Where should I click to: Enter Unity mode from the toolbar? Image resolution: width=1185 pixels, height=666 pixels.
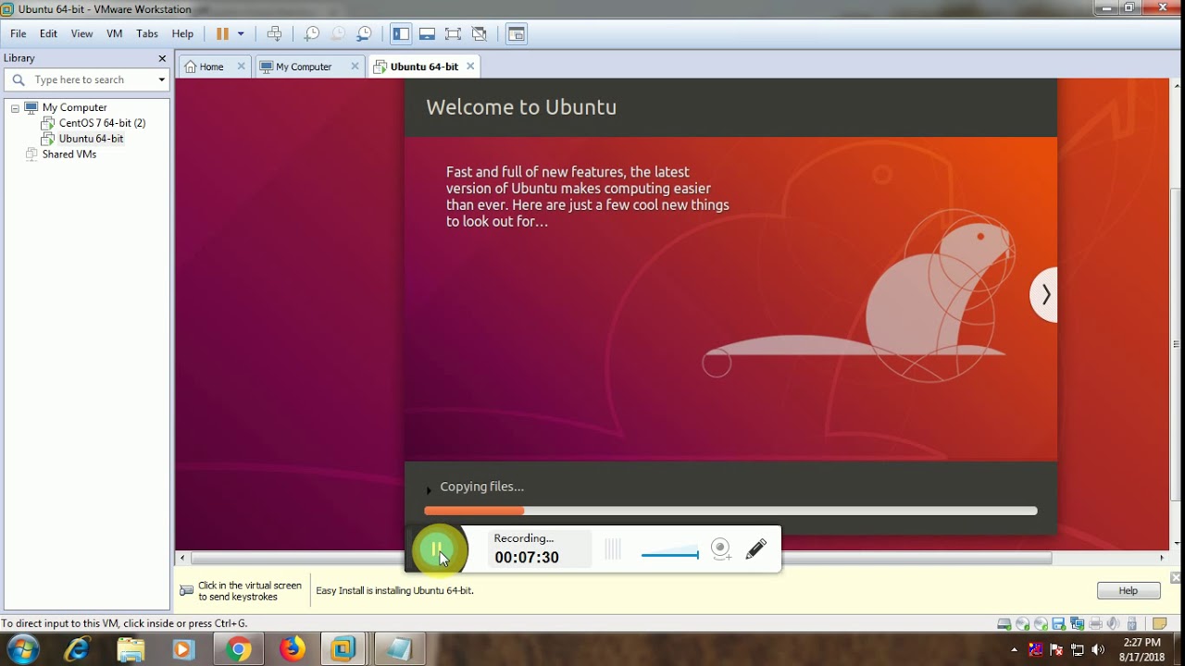point(479,33)
